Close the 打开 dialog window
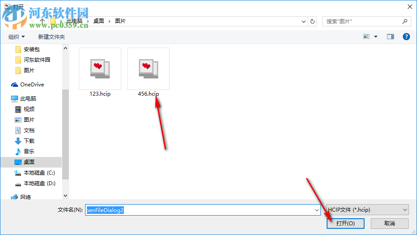This screenshot has width=417, height=235. pos(410,7)
